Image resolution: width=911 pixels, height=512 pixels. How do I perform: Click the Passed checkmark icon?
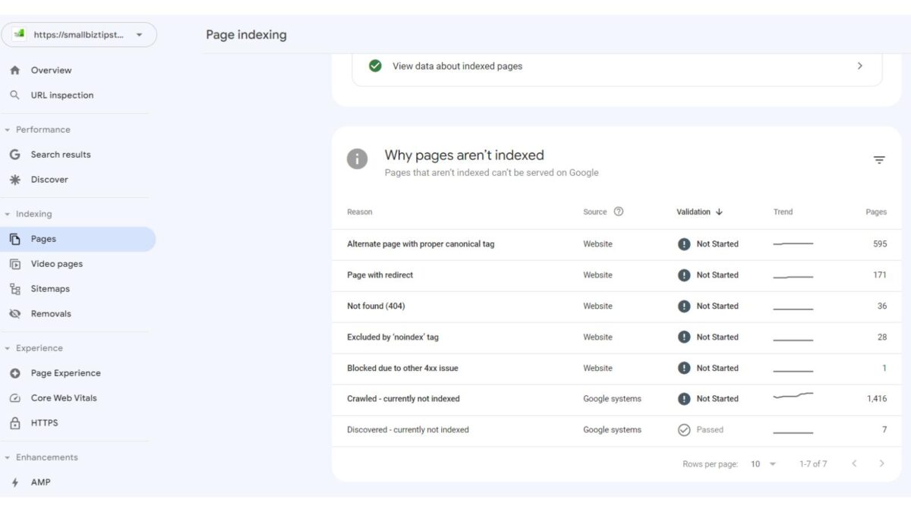point(684,430)
